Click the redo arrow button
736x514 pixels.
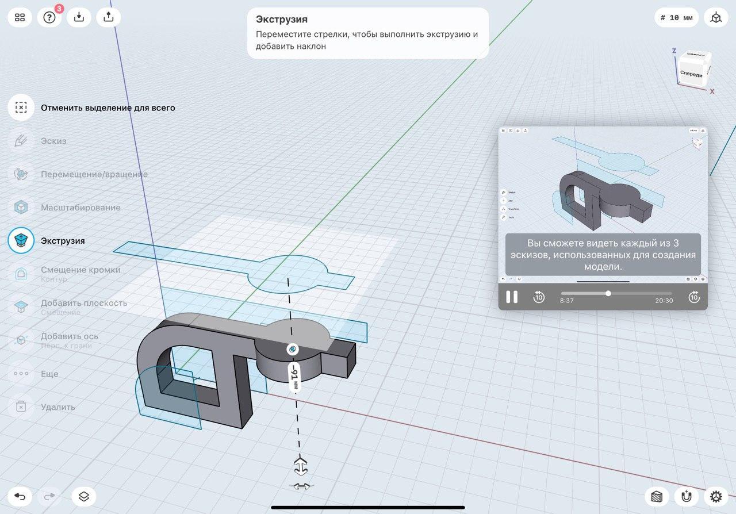[49, 496]
